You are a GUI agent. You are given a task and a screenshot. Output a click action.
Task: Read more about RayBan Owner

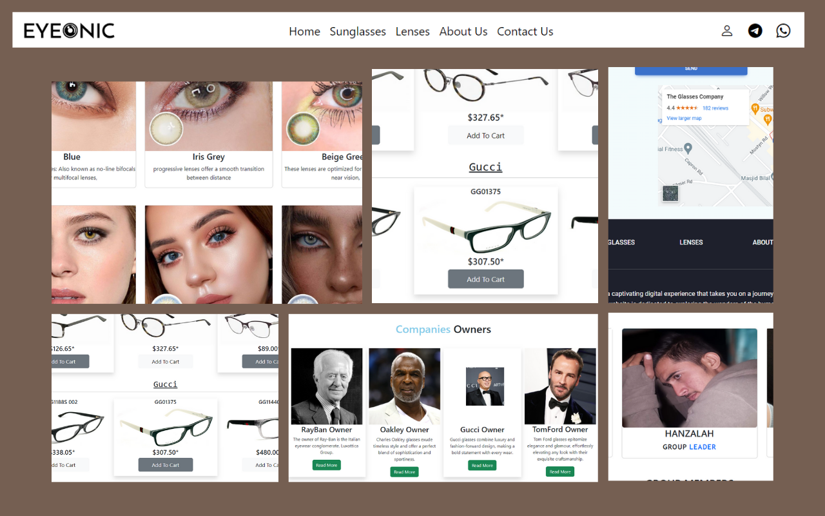(327, 465)
